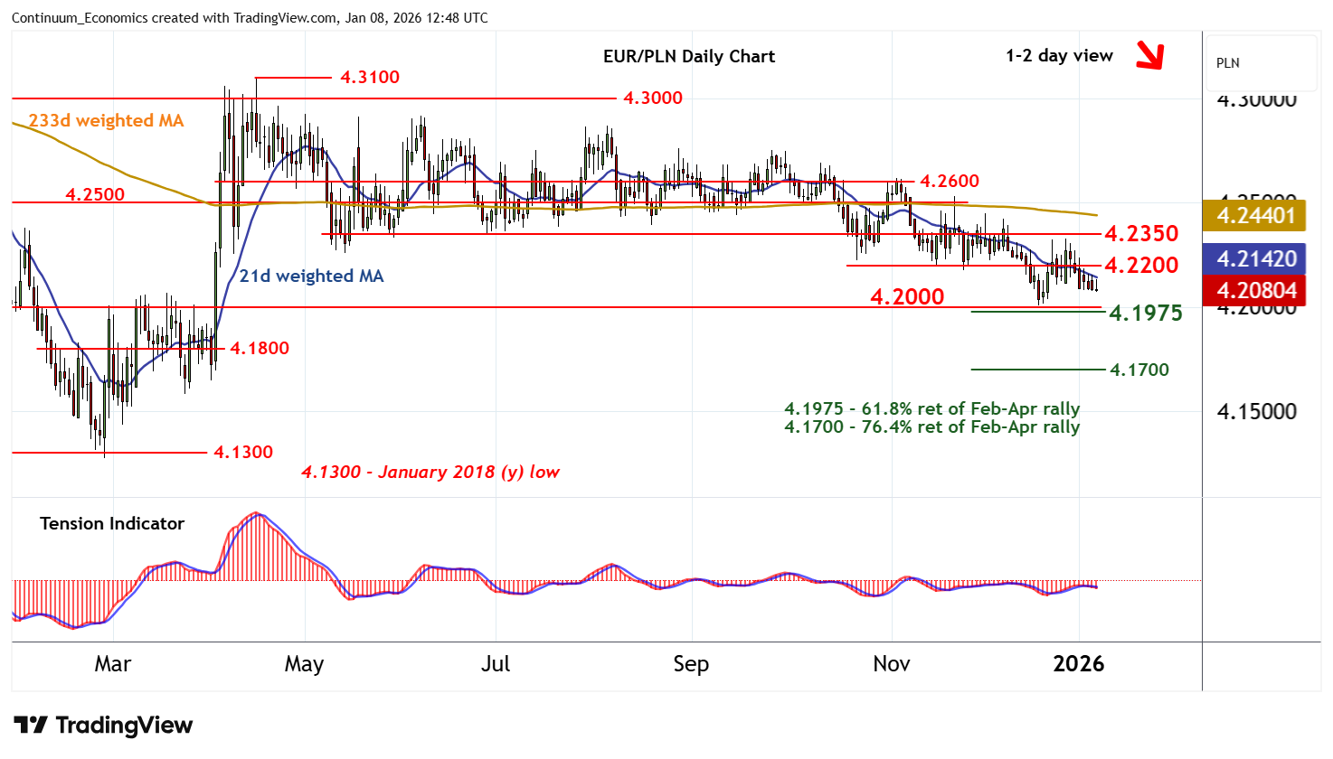Click the 2026 marker on time axis
This screenshot has width=1333, height=759.
pos(1078,664)
